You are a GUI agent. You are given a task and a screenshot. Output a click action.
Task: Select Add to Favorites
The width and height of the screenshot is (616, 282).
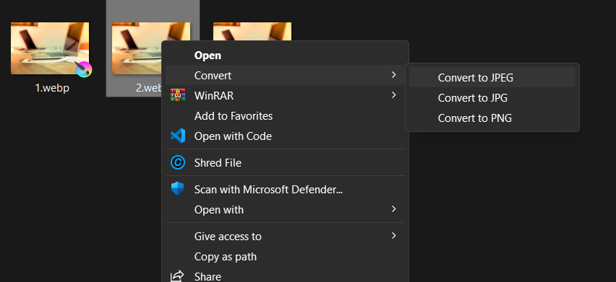[285, 116]
